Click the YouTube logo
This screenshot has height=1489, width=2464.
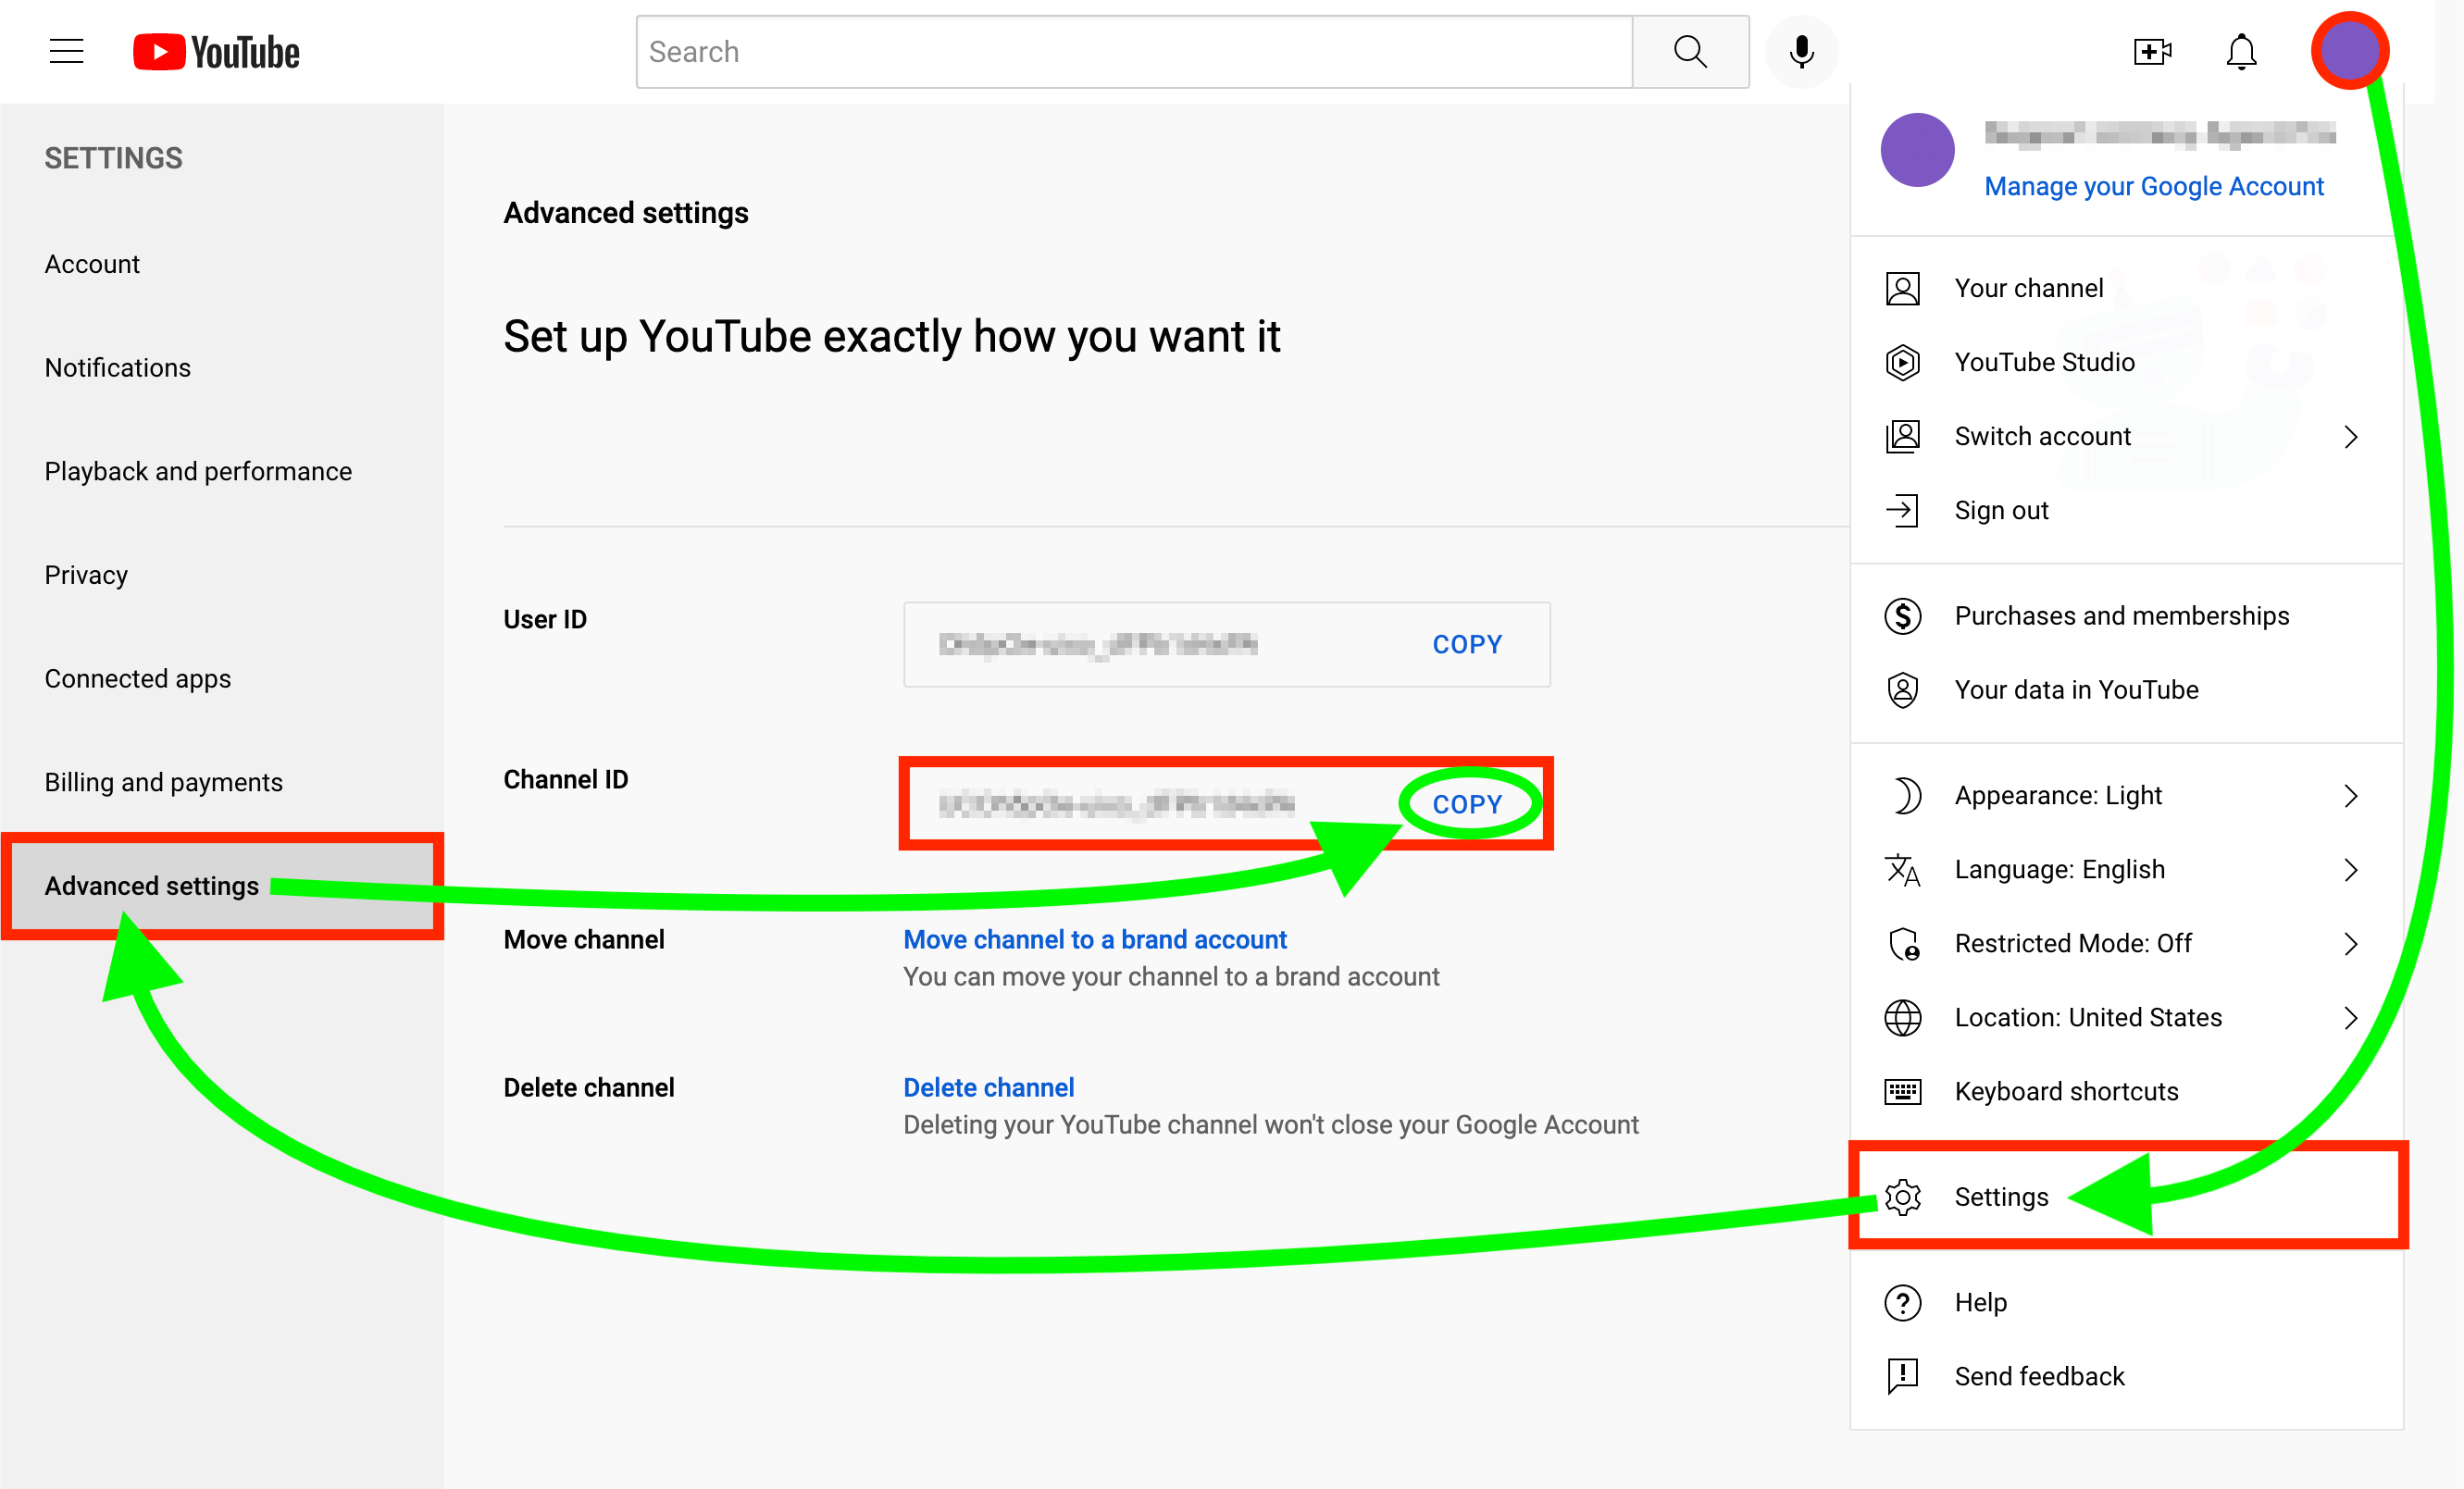tap(216, 52)
